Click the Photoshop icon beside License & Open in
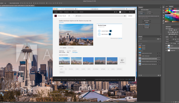Screen dimensions: 179x103 click(x=110, y=31)
